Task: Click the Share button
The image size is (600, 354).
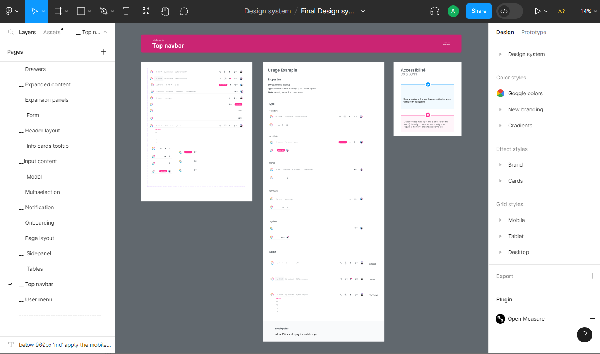Action: point(479,11)
